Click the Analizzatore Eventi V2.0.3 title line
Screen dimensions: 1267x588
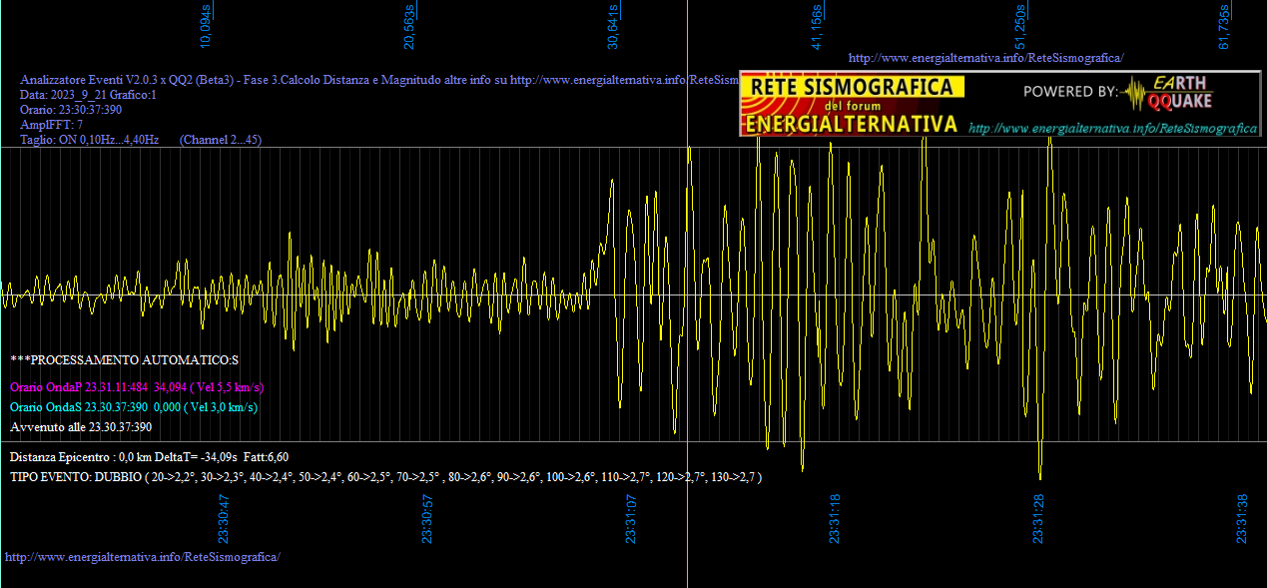point(379,80)
